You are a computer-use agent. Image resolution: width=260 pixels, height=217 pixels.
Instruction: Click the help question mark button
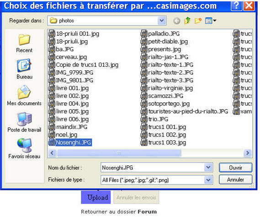[236, 5]
